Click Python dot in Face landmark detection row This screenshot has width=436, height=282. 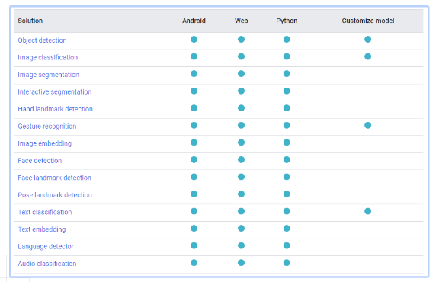click(287, 177)
